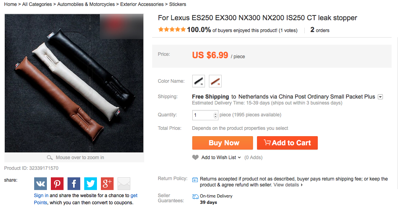Share the product on Facebook
Image resolution: width=398 pixels, height=209 pixels.
click(x=74, y=184)
